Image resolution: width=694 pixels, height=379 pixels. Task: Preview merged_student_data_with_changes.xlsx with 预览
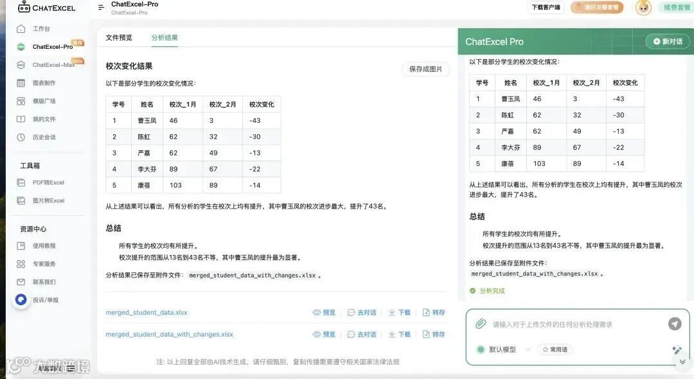[324, 334]
